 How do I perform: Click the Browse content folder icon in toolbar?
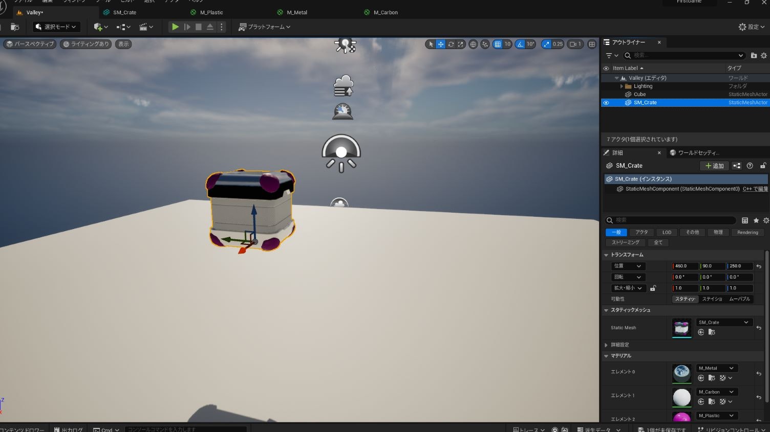click(15, 27)
